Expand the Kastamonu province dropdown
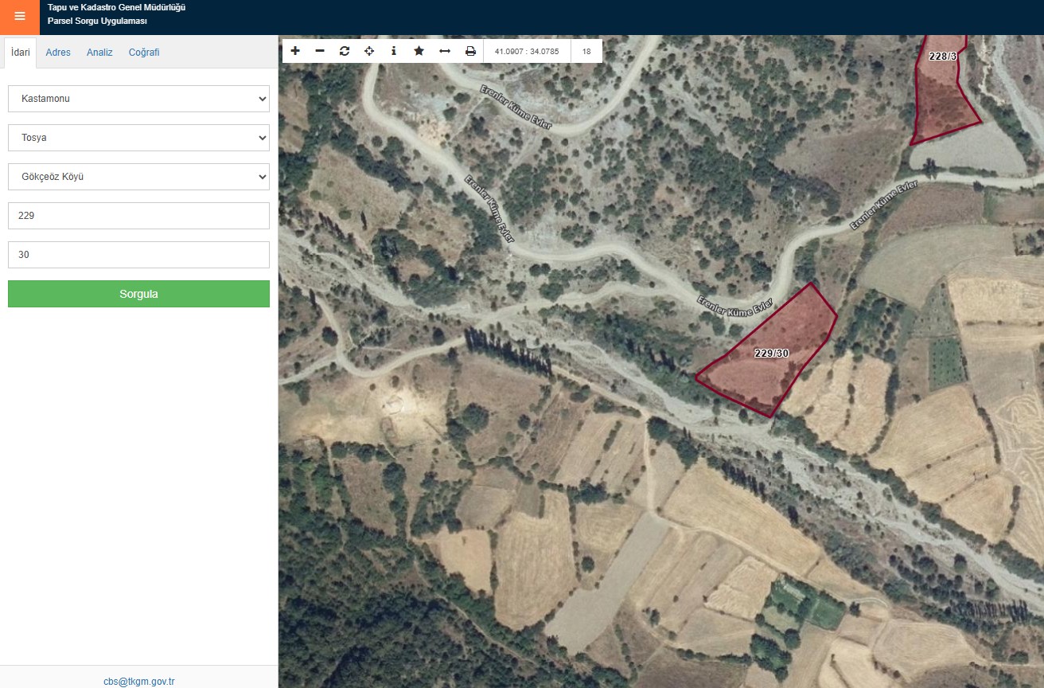1044x688 pixels. (x=138, y=99)
